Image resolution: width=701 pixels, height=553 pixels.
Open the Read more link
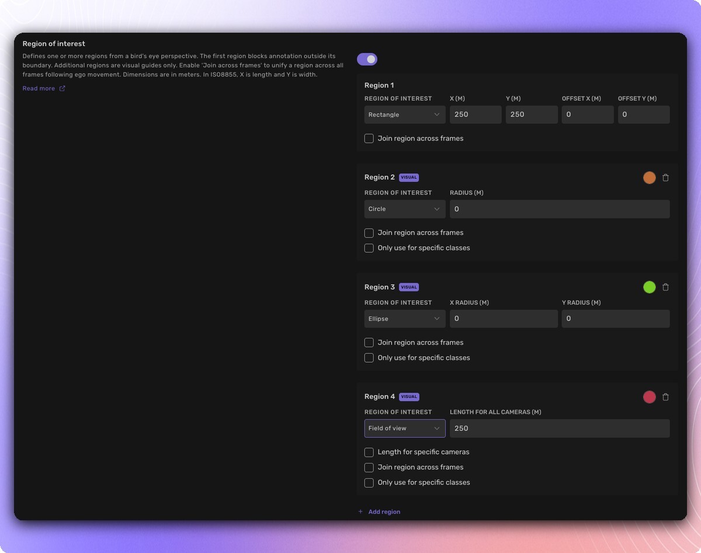tap(39, 89)
